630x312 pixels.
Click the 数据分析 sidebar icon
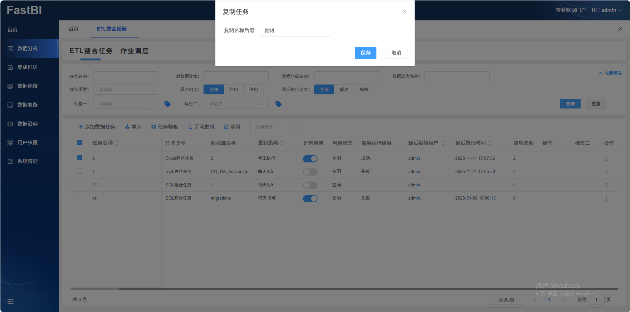[10, 49]
